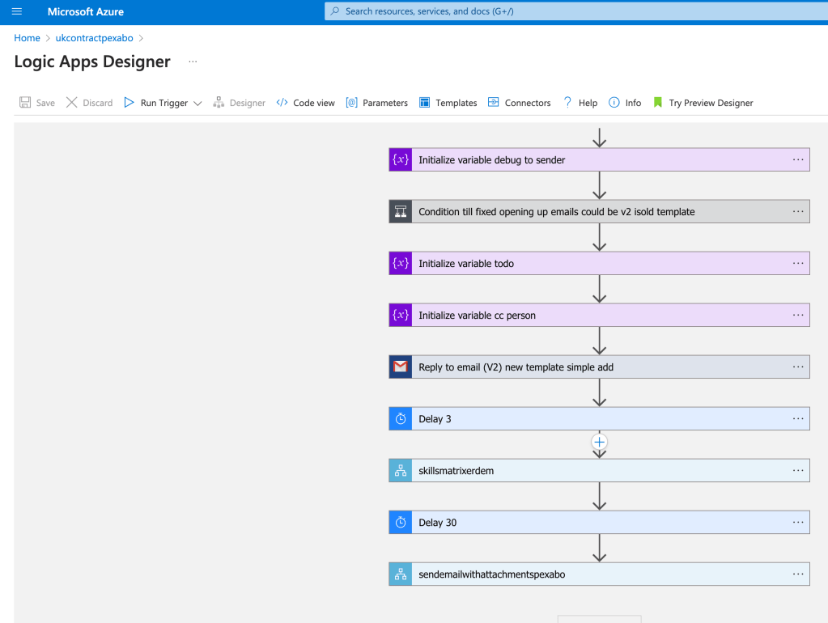Click the Parameters @ icon
The height and width of the screenshot is (623, 828).
pos(352,103)
